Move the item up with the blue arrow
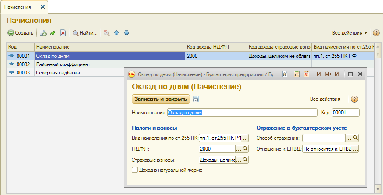383x195 pixels. [x=117, y=33]
